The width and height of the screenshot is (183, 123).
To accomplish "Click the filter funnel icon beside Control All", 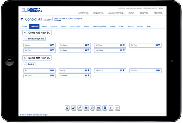I will pos(22,19).
